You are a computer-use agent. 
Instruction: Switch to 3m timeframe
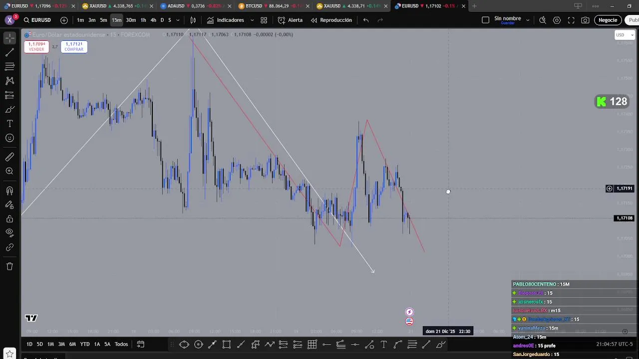92,20
